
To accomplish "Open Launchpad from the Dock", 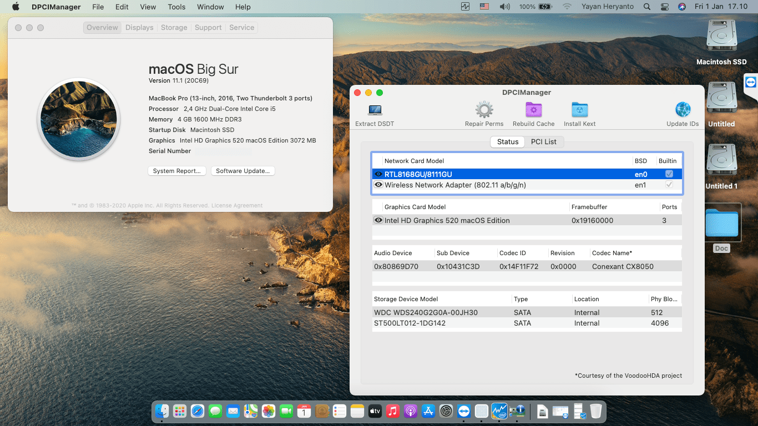I will click(x=179, y=411).
